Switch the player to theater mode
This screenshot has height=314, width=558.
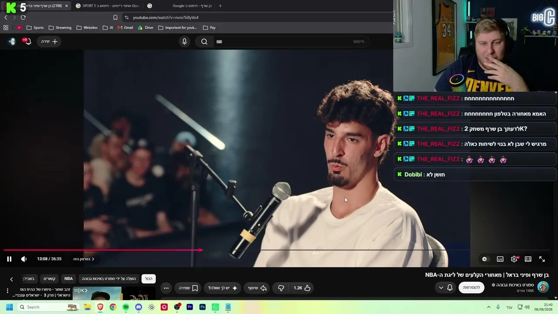click(x=528, y=259)
